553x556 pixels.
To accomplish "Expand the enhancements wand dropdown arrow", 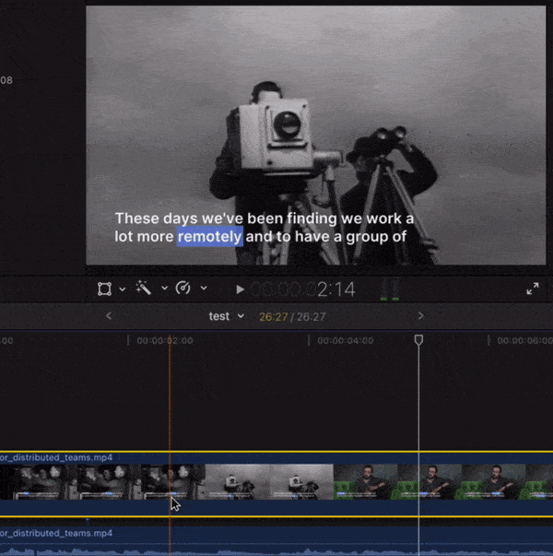I will click(164, 288).
